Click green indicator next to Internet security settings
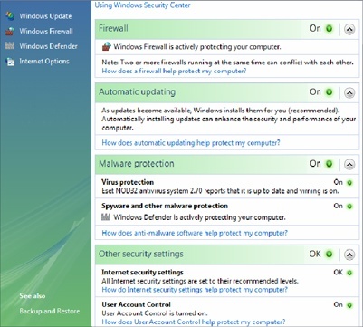 [349, 273]
